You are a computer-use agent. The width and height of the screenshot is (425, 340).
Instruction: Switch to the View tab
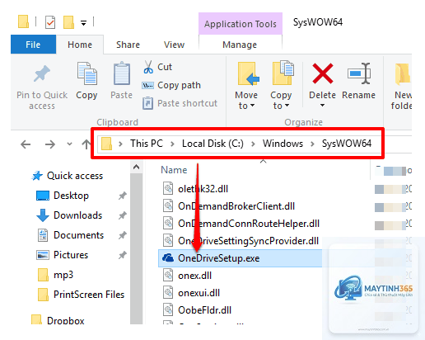click(x=174, y=45)
